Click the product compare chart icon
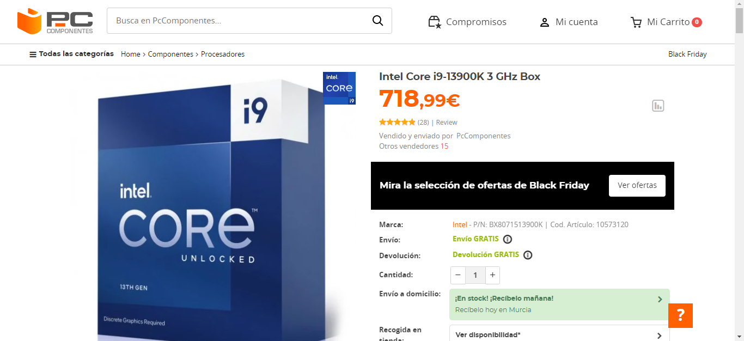Screen dimensions: 744x341 658,106
